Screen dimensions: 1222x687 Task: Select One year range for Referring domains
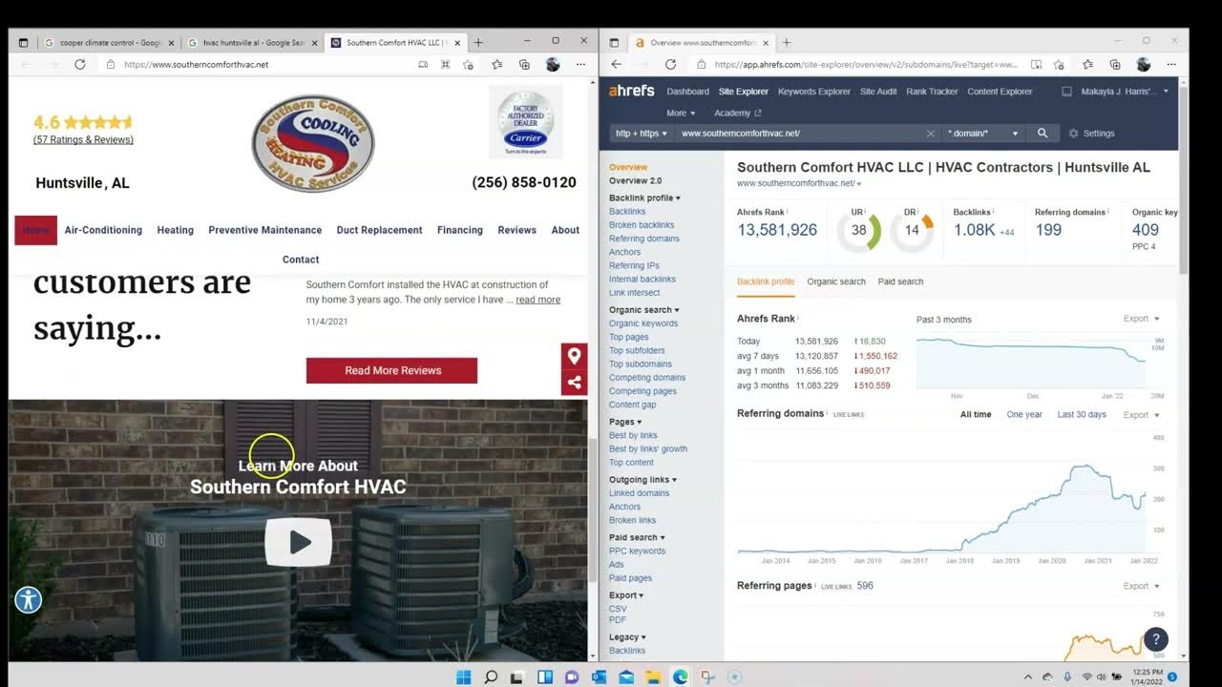[1024, 415]
